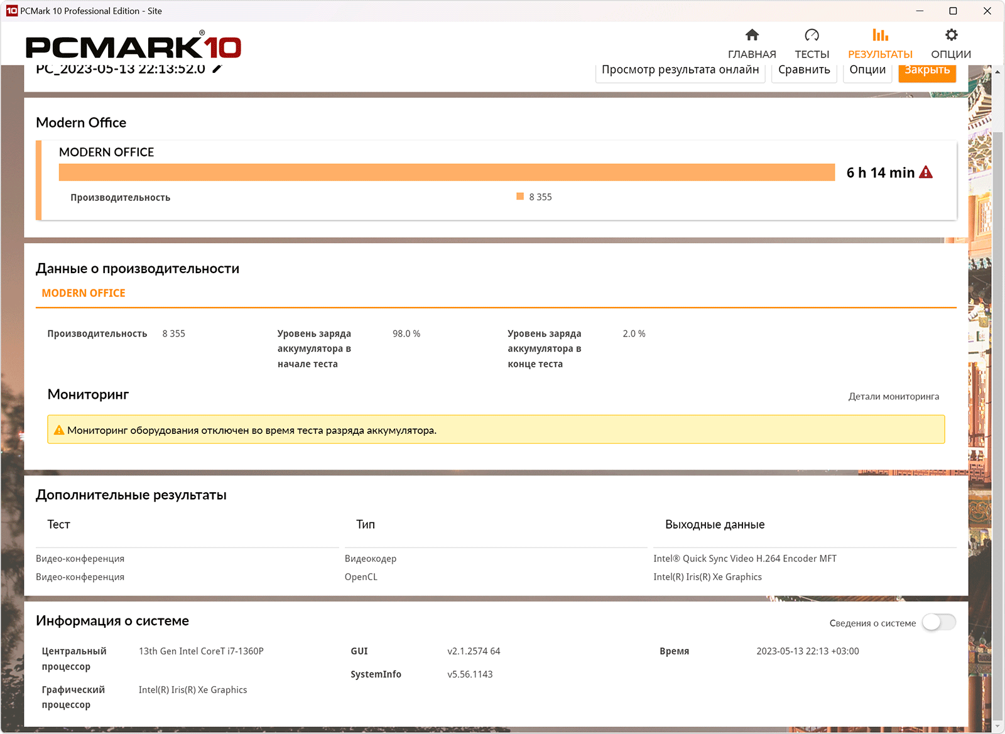Image resolution: width=1005 pixels, height=734 pixels.
Task: Click the monitoring disabled warning message
Action: coord(496,430)
